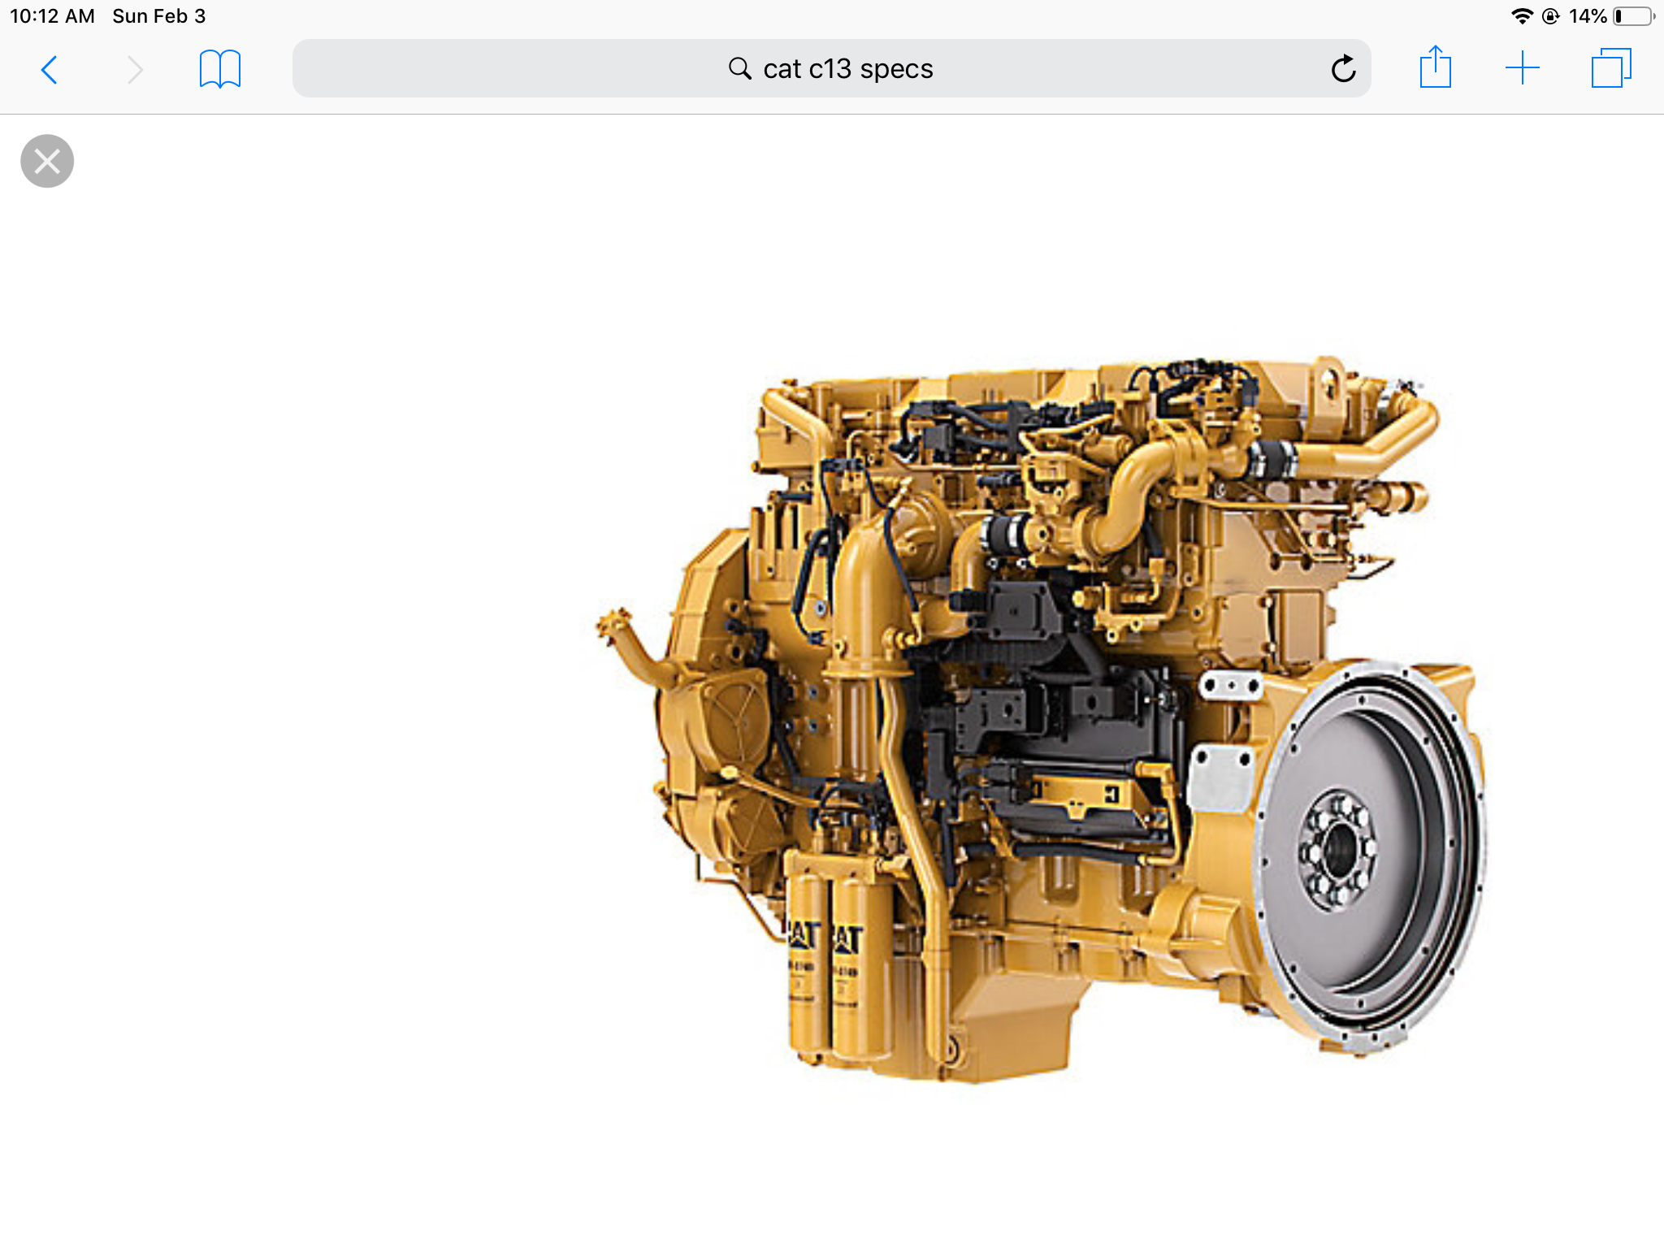Open a new Safari tab with plus icon
1664x1248 pixels.
pos(1522,69)
